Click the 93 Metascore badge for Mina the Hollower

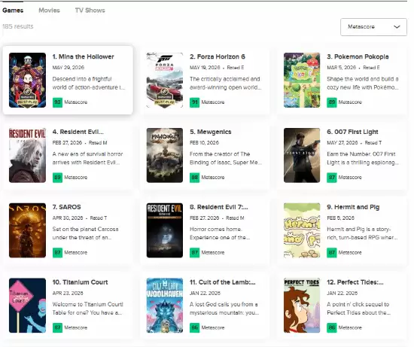point(57,102)
